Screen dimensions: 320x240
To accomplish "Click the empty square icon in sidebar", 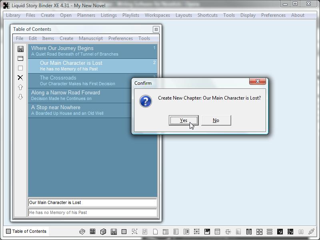I will [20, 68].
